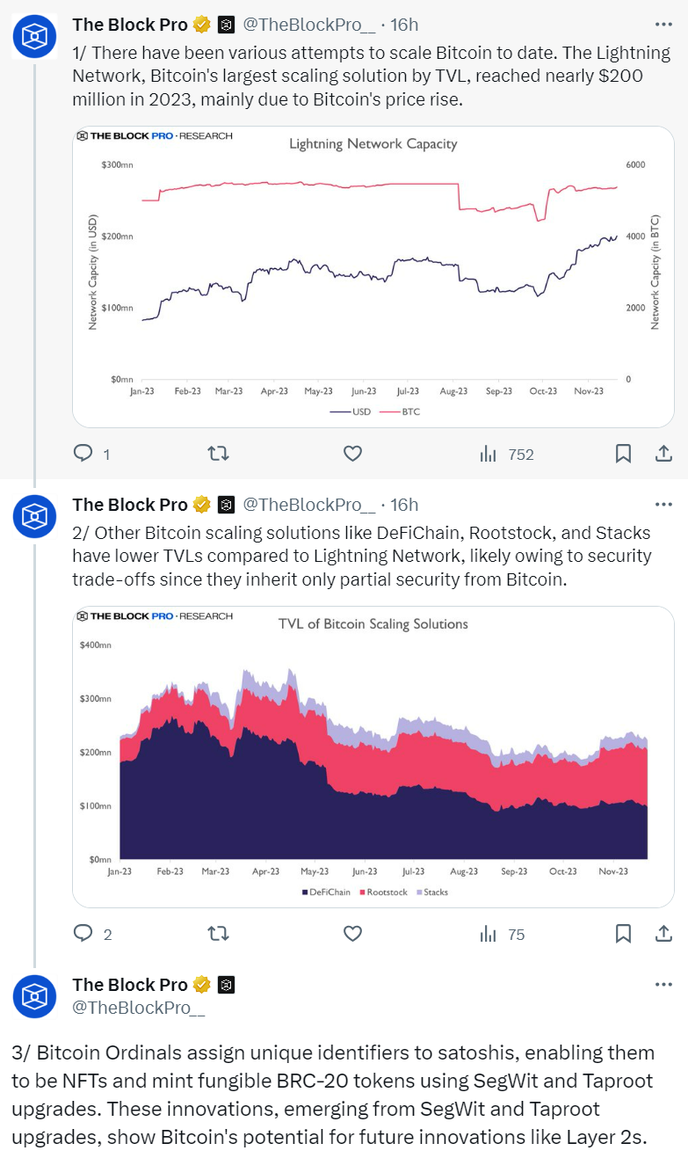The width and height of the screenshot is (688, 1158).
Task: Share the second tweet
Action: 663,934
